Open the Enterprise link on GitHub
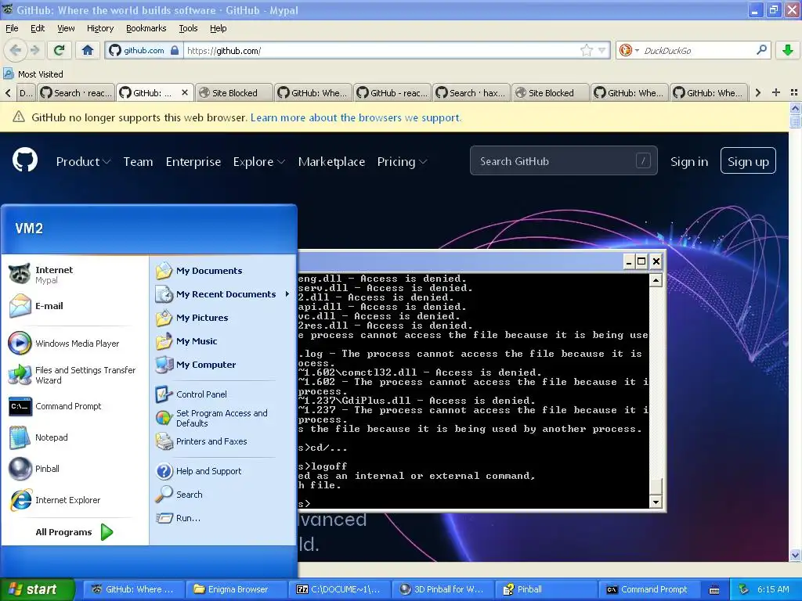Screen dimensions: 802x601 tap(193, 161)
